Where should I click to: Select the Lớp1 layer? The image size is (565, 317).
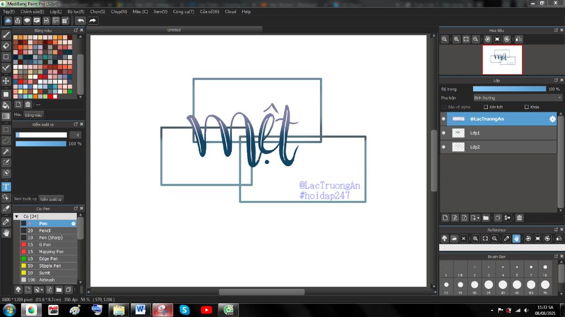(x=498, y=133)
